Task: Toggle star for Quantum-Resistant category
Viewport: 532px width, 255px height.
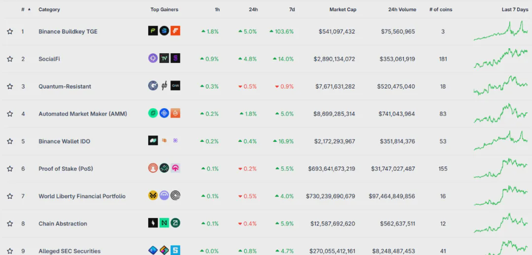Action: click(x=10, y=87)
